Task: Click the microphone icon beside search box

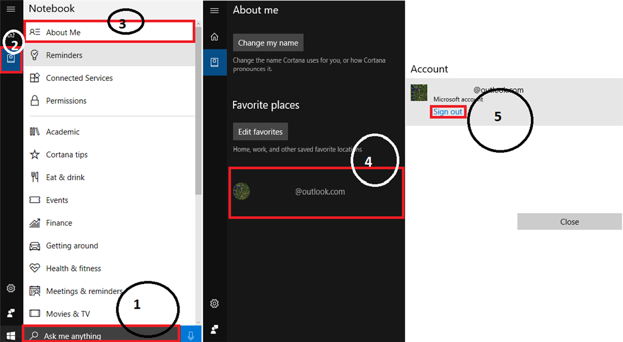Action: click(191, 336)
